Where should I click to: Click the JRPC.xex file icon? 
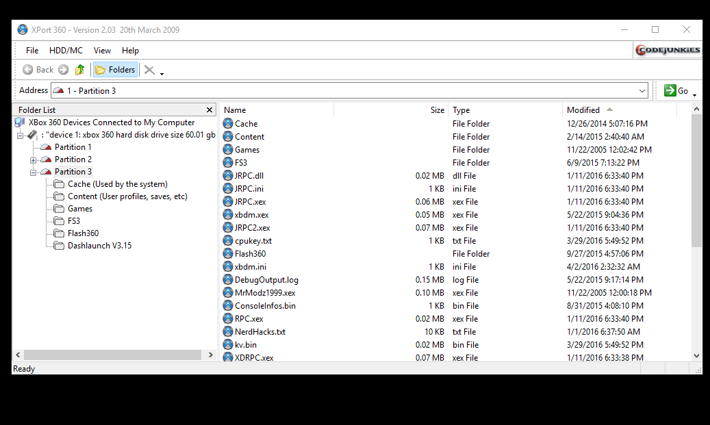click(228, 201)
